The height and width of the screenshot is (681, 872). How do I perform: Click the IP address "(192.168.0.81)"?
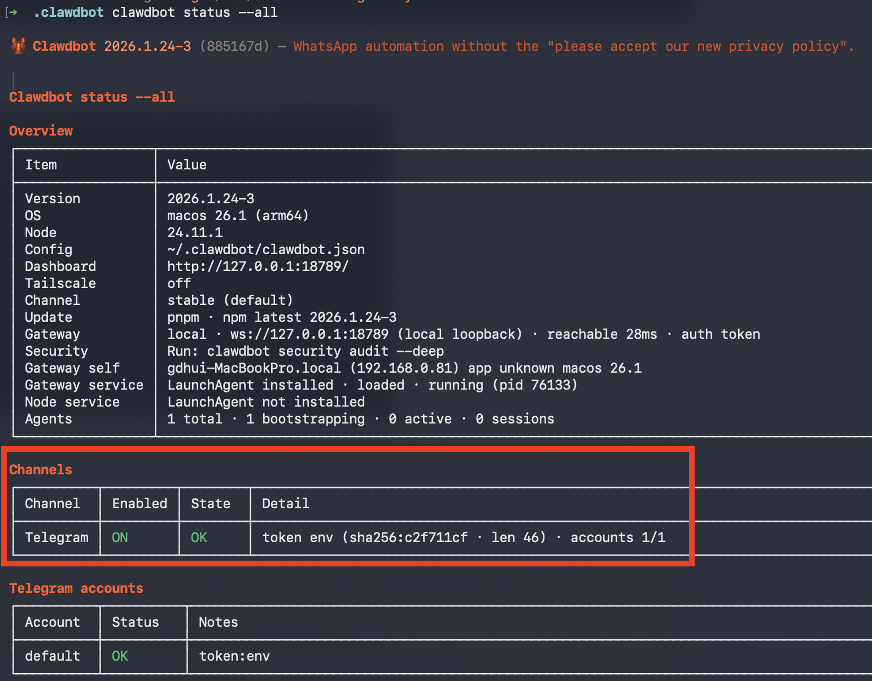[404, 368]
